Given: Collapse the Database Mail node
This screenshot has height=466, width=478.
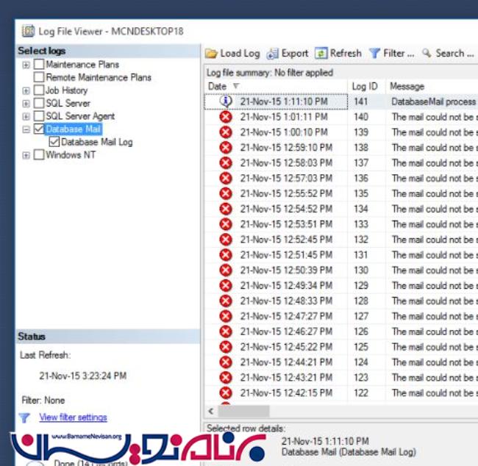Looking at the screenshot, I should point(26,129).
